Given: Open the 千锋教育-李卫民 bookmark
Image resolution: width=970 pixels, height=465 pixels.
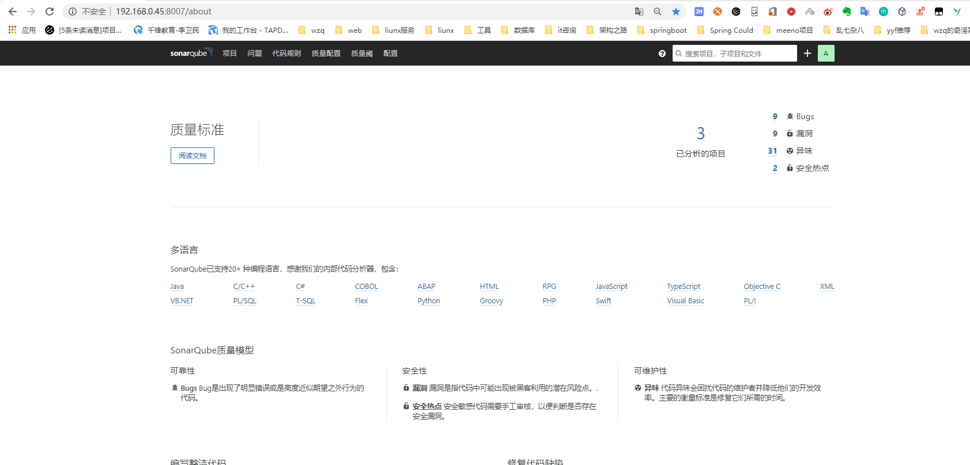Looking at the screenshot, I should [x=167, y=30].
